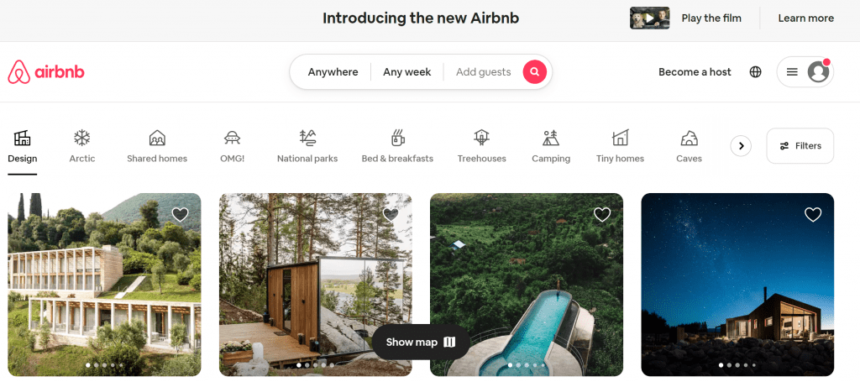Click the Show map button
Image resolution: width=860 pixels, height=382 pixels.
(421, 342)
